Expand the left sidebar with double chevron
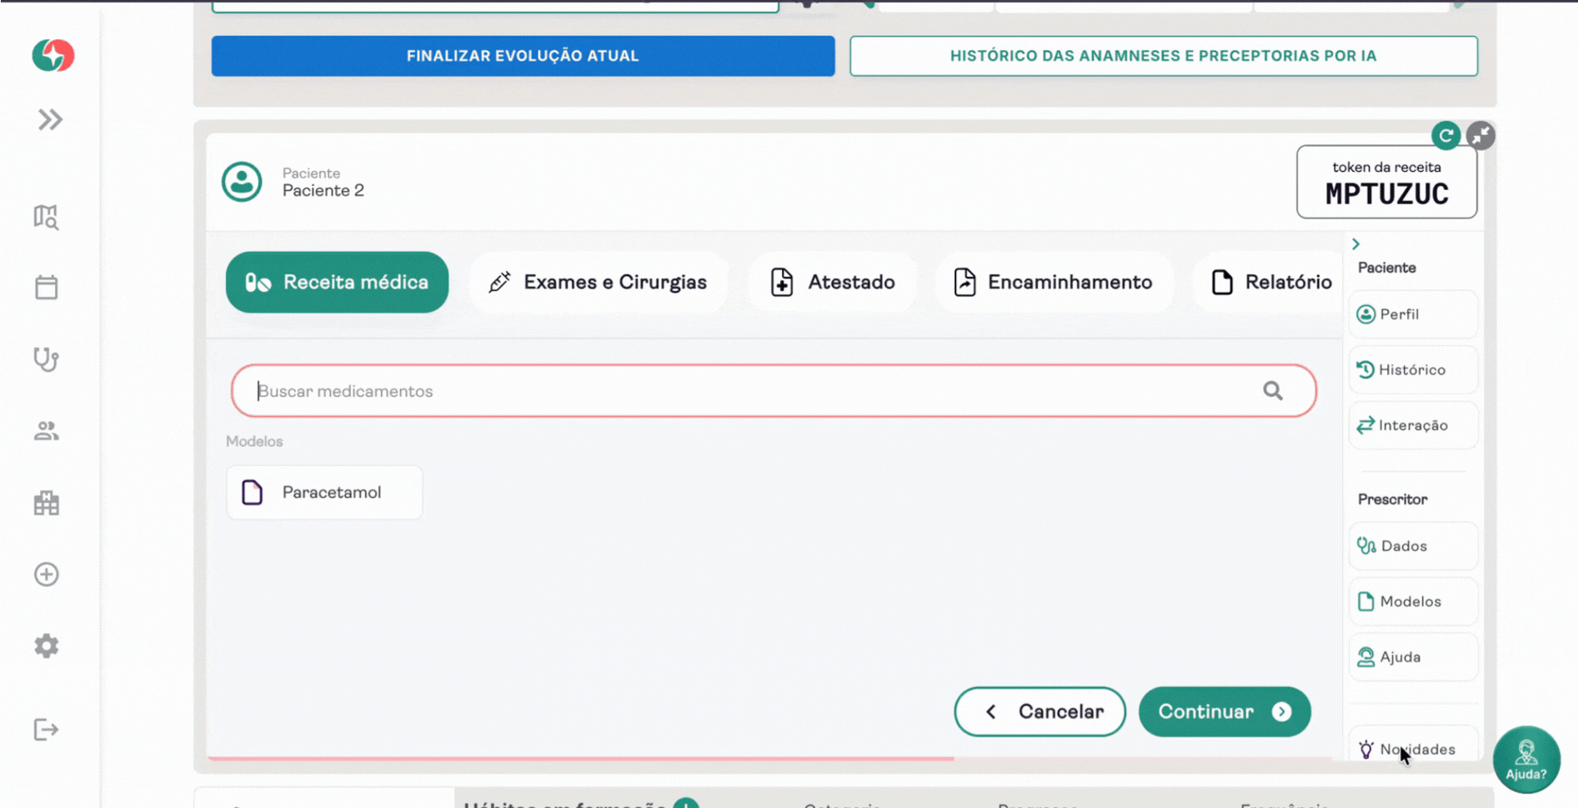Screen dimensions: 1578x808 click(50, 120)
